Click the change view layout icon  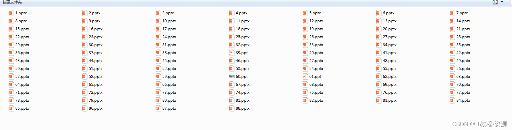(495, 2)
